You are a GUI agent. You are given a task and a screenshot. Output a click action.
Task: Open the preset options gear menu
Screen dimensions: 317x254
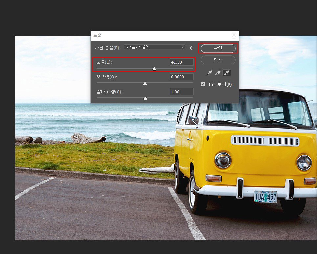click(192, 48)
